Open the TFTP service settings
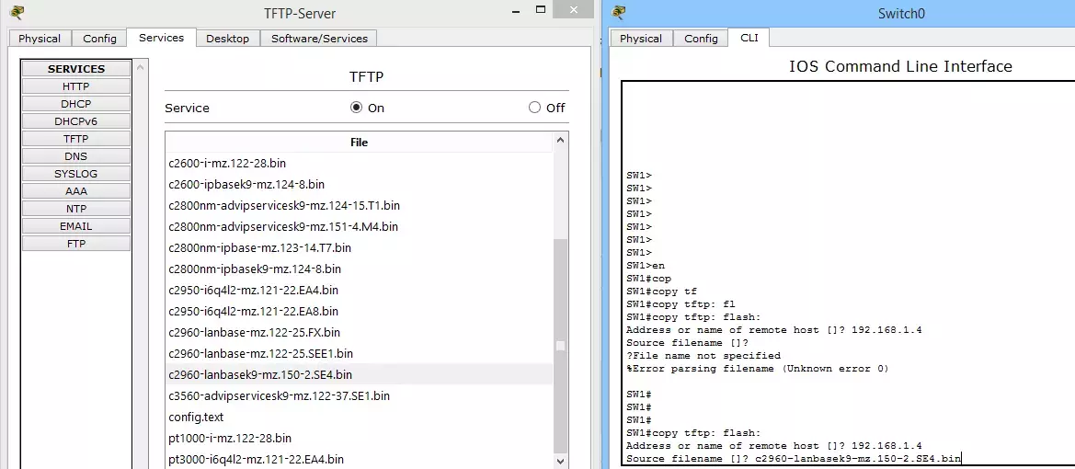Image resolution: width=1075 pixels, height=469 pixels. point(76,139)
